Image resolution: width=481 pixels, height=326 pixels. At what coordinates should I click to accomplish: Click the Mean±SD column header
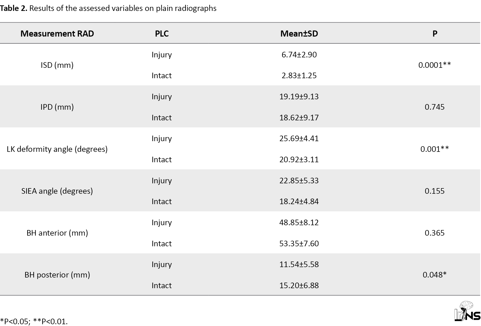[x=299, y=34]
